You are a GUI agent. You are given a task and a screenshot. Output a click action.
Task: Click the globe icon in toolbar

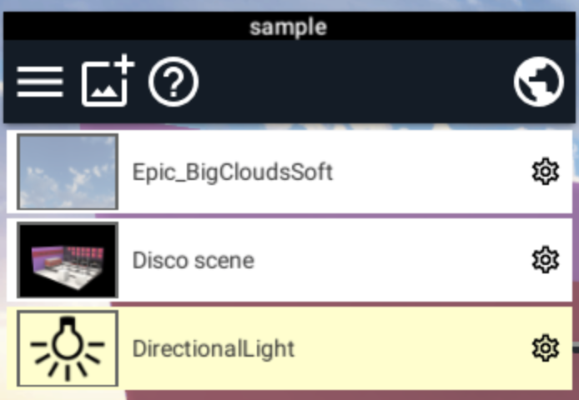coord(539,82)
